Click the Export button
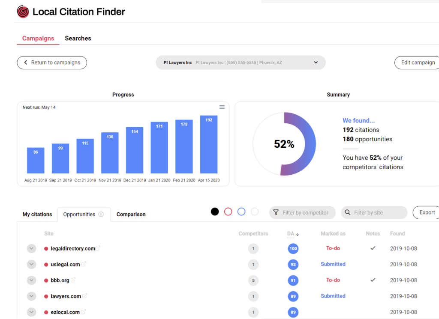The image size is (439, 319). pos(427,212)
